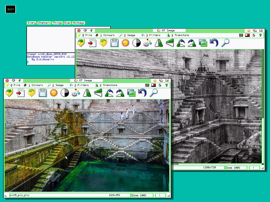Select the Diary button
Viewport: 270px width, 202px height.
click(32, 23)
